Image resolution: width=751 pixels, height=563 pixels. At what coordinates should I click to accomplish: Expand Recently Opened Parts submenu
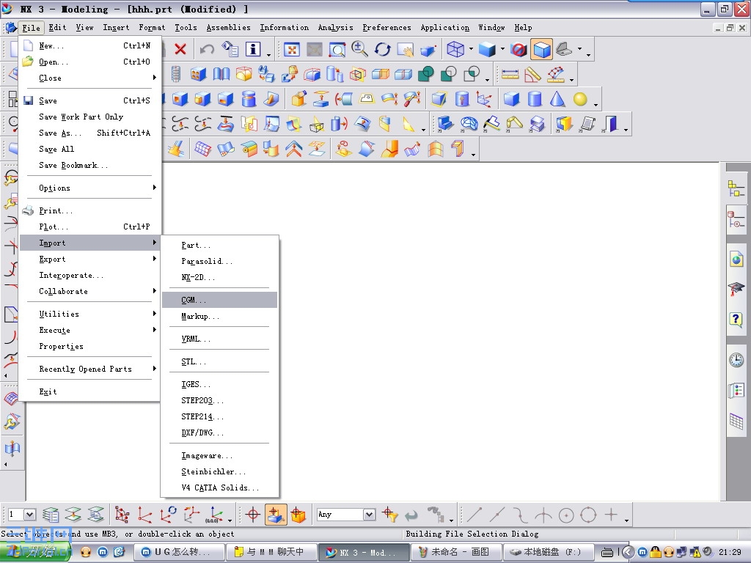[89, 369]
